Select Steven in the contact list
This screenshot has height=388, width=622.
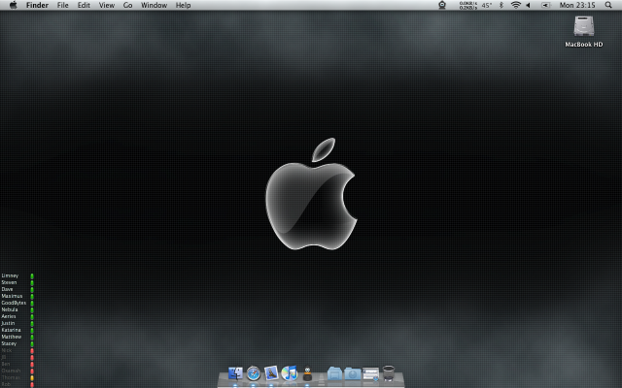tap(9, 282)
